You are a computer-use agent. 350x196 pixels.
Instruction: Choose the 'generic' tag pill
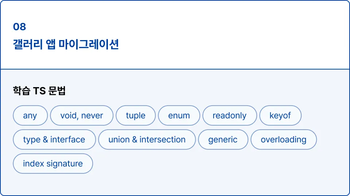(x=223, y=140)
